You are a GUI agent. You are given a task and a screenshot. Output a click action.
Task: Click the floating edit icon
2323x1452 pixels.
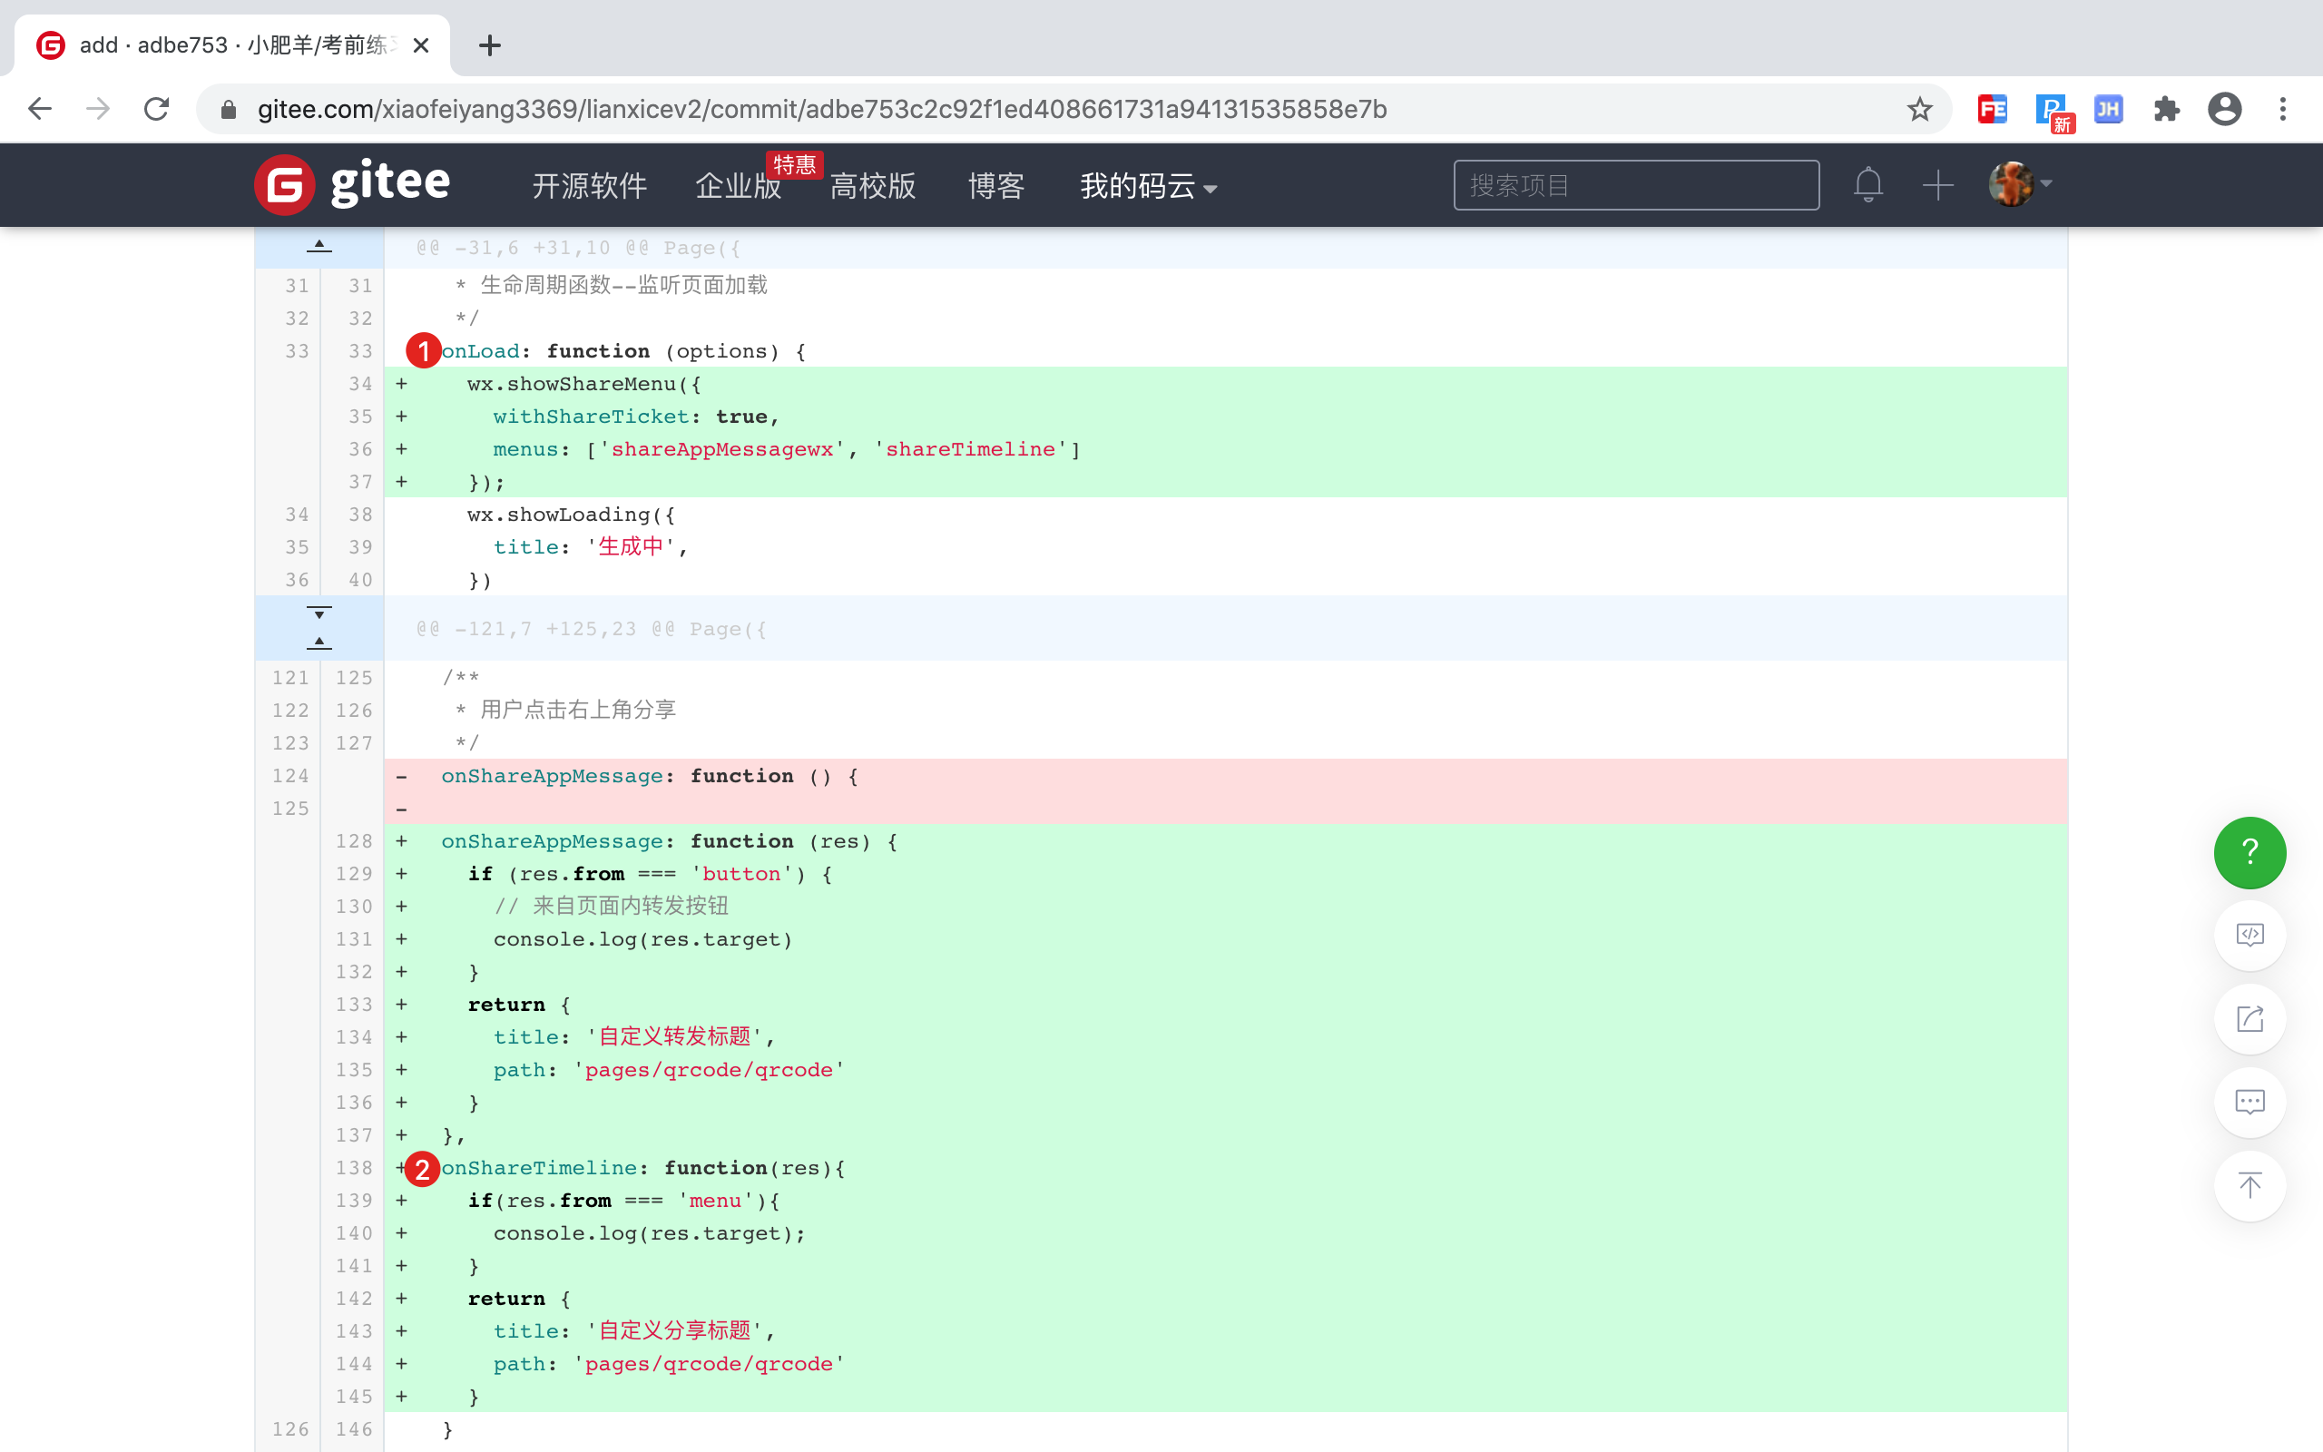pos(2249,1018)
